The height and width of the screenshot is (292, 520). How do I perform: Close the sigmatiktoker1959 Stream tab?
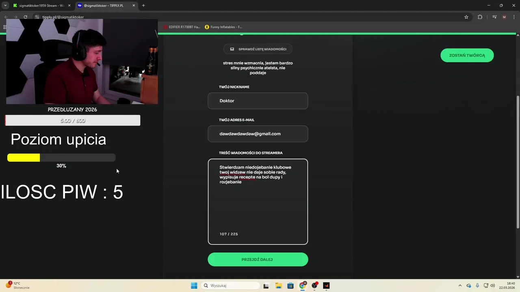point(69,6)
